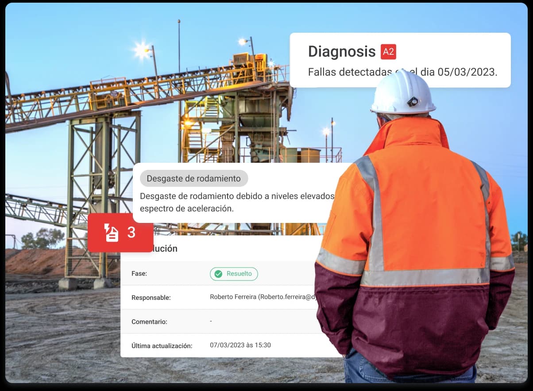Click the "Última actualización:" row label
533x391 pixels.
point(162,345)
